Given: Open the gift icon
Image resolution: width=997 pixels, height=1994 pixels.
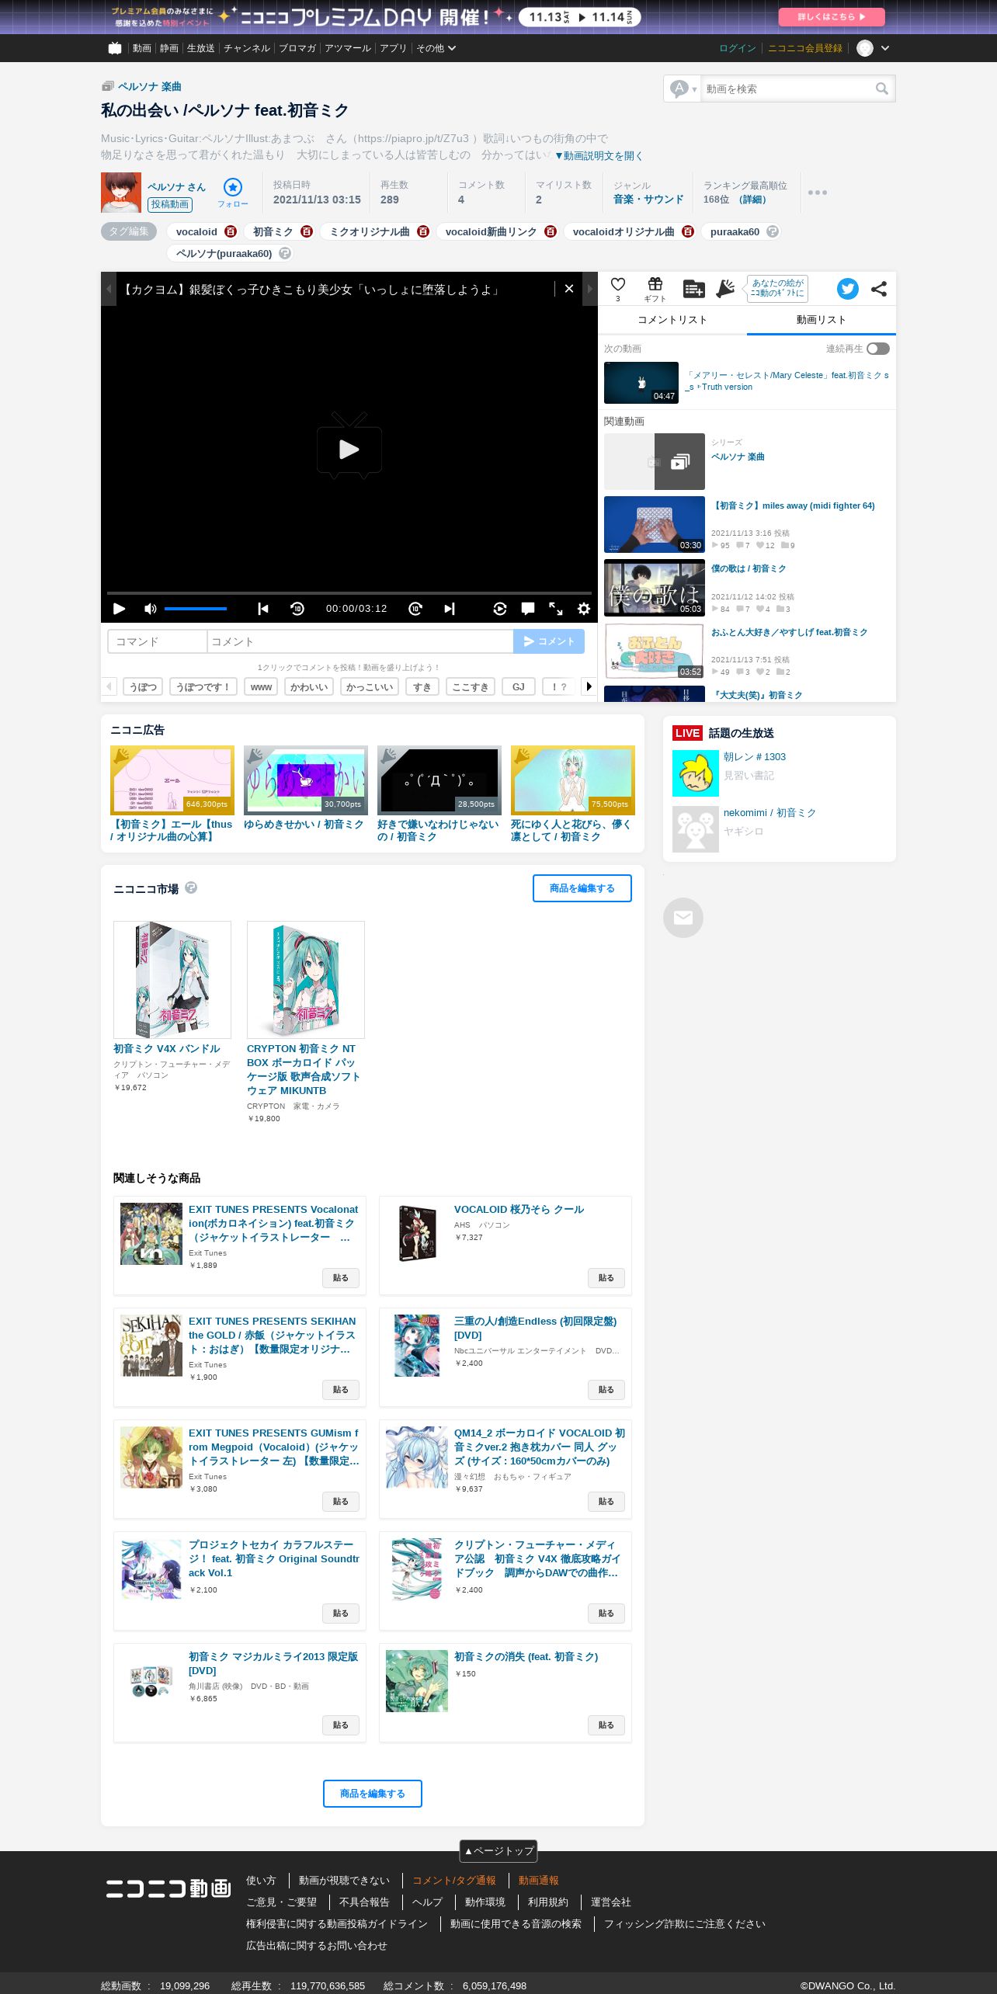Looking at the screenshot, I should (x=655, y=285).
